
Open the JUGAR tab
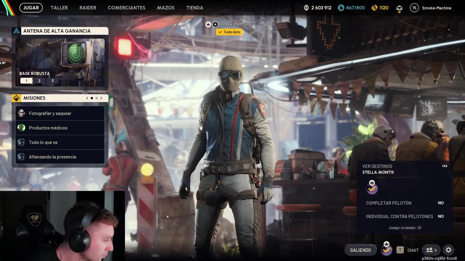[x=31, y=8]
